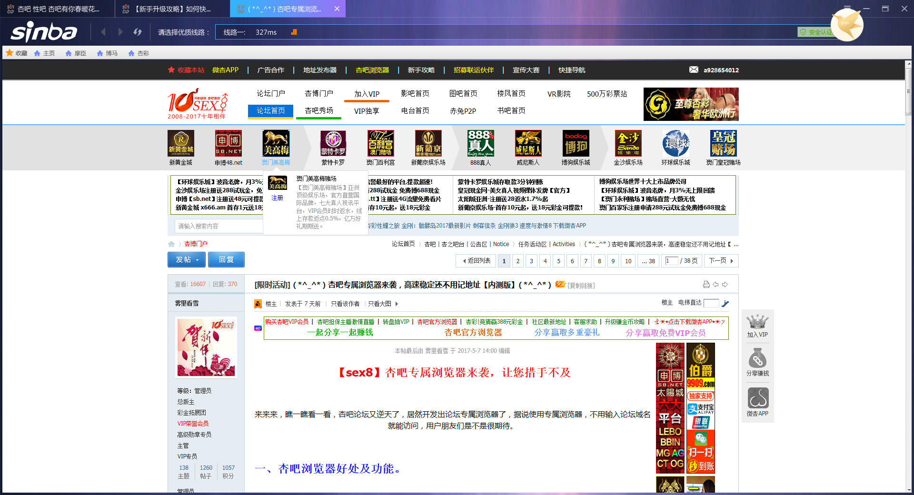Screen dimensions: 914x495
Task: Click the 复制链接 link
Action: (581, 286)
